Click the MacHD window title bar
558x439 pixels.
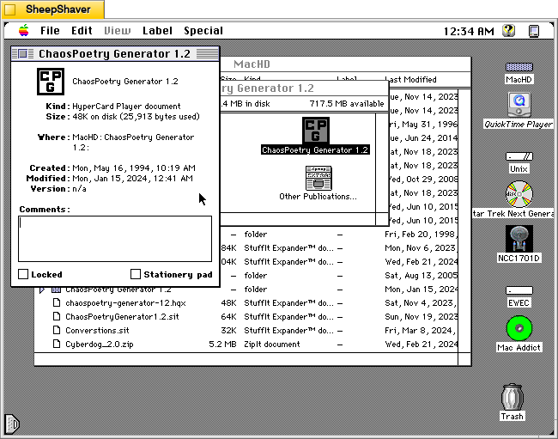coord(345,64)
